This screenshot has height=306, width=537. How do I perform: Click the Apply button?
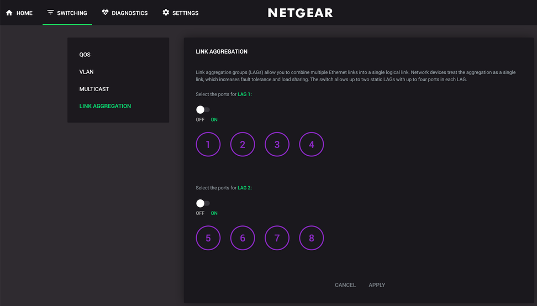[377, 285]
